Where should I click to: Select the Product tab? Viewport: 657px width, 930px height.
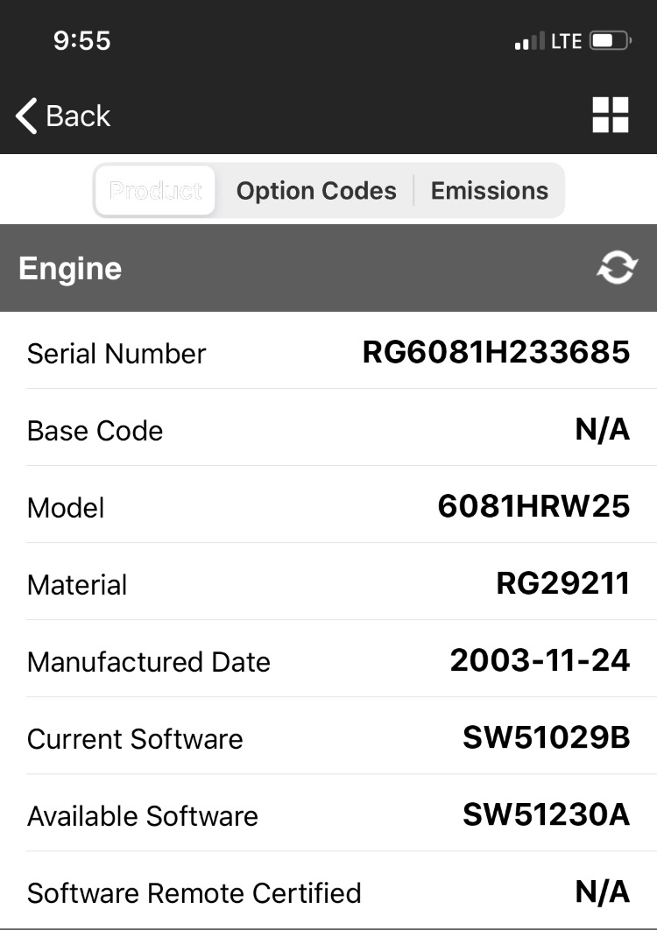[x=156, y=190]
